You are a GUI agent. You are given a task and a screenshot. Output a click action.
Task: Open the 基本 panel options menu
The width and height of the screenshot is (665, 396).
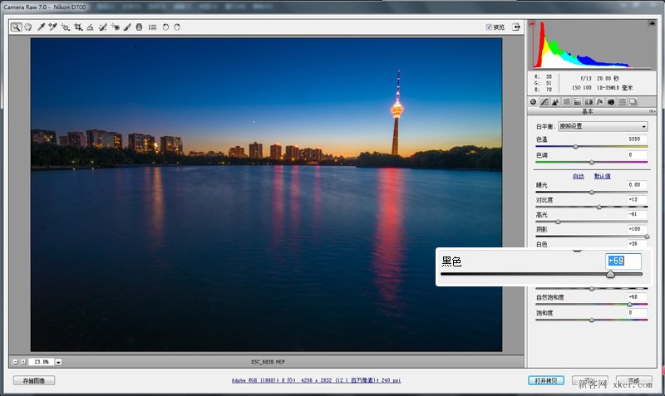click(652, 111)
